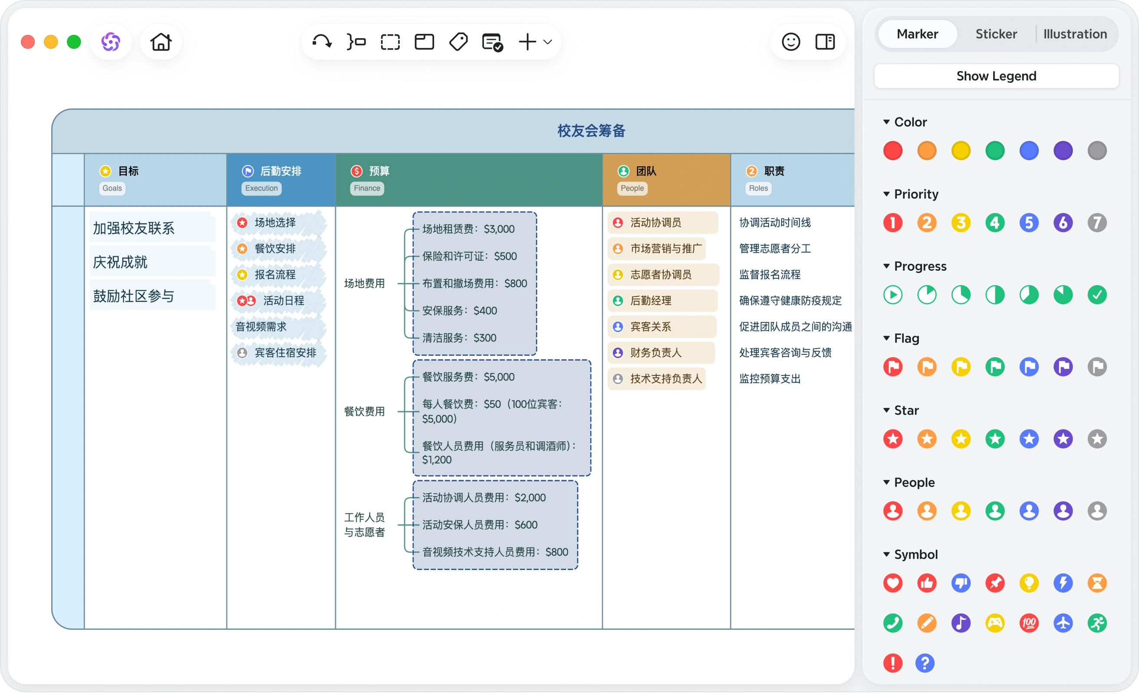
Task: Click the purple app logo icon
Action: [111, 42]
